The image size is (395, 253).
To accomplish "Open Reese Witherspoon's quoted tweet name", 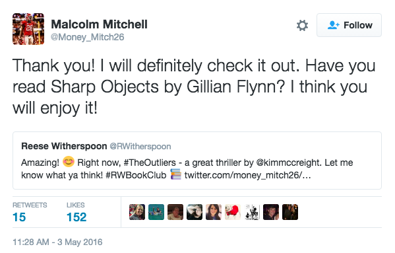I will point(64,146).
